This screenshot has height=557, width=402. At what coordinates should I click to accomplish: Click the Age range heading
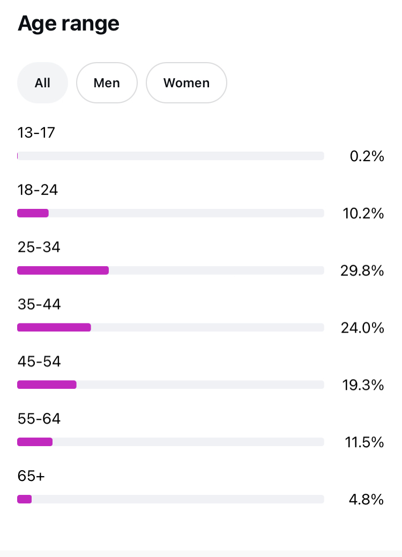coord(68,24)
